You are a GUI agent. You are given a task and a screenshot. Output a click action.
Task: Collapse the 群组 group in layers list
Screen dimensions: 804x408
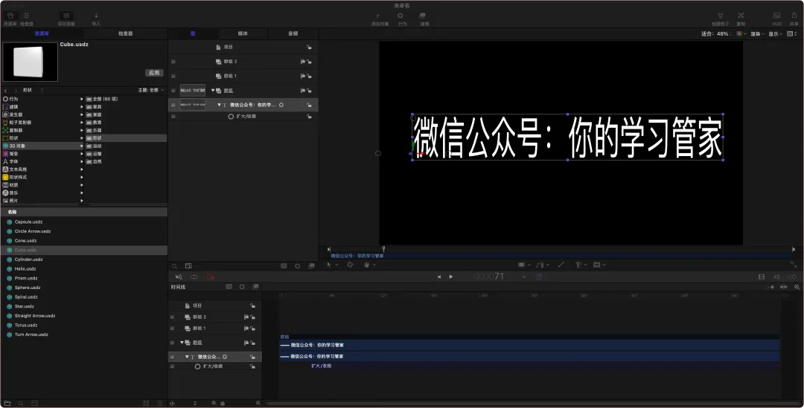(x=213, y=91)
